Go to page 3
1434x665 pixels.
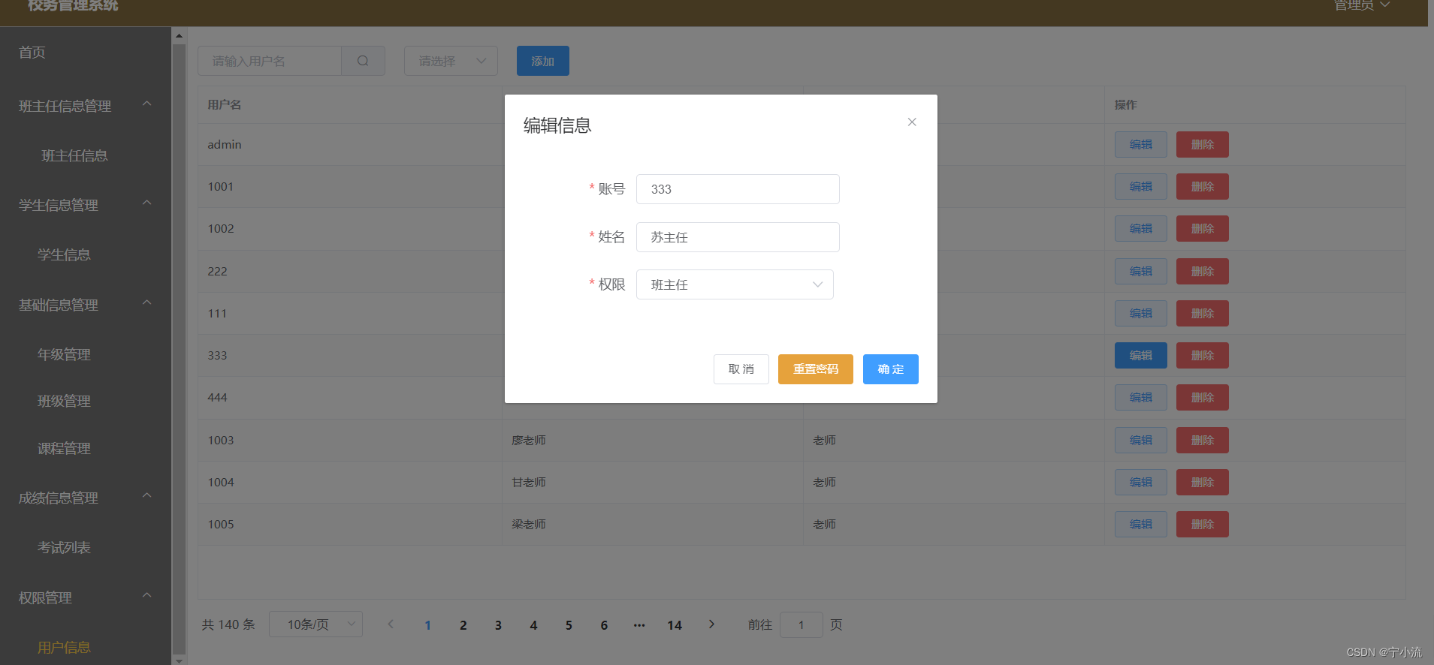click(x=498, y=625)
